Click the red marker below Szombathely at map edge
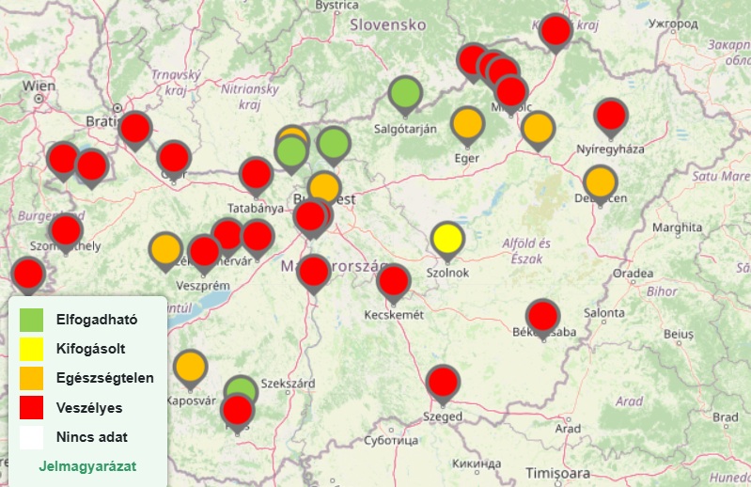This screenshot has width=751, height=487. point(28,275)
